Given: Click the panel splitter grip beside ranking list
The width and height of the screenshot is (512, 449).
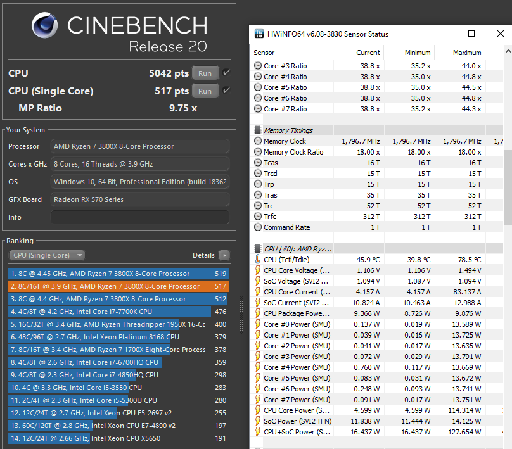Looking at the screenshot, I should point(242,315).
